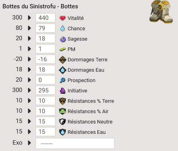Viewport: 178px width, 151px height.
Task: Click the Prospection field showing 0
Action: (45, 80)
